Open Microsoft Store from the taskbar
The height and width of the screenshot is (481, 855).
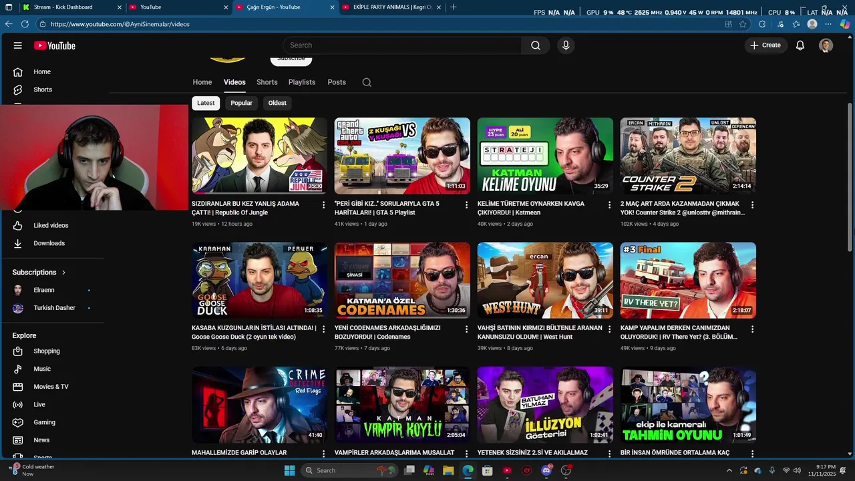(488, 470)
